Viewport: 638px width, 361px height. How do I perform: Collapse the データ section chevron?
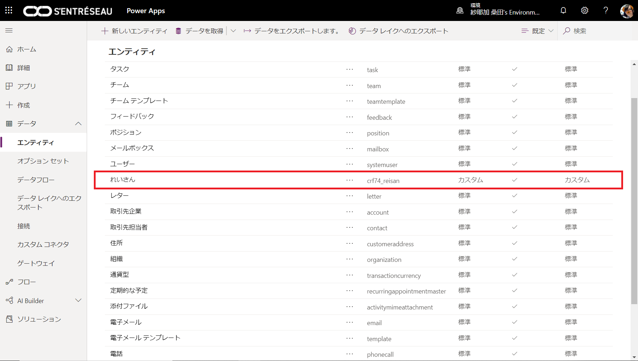click(x=79, y=124)
